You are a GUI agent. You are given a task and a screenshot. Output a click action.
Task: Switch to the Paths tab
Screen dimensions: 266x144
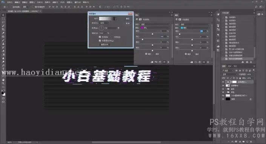tap(235, 66)
